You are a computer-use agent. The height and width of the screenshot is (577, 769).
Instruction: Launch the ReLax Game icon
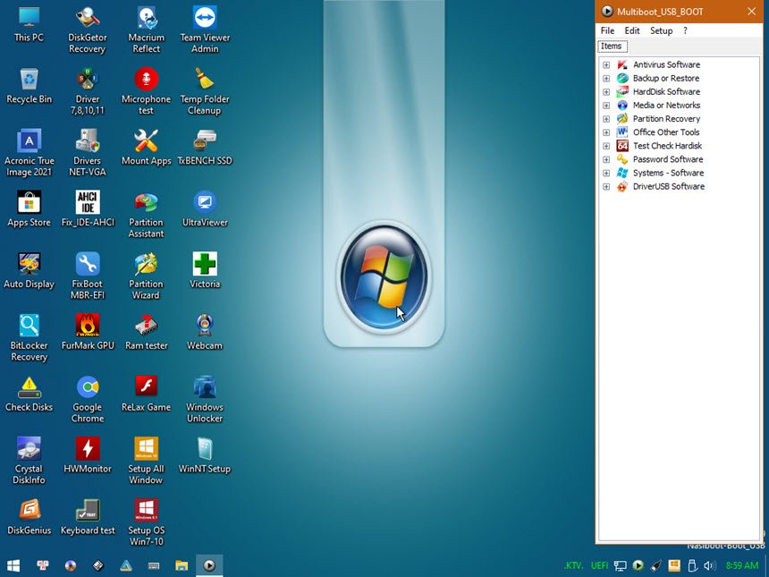click(146, 394)
